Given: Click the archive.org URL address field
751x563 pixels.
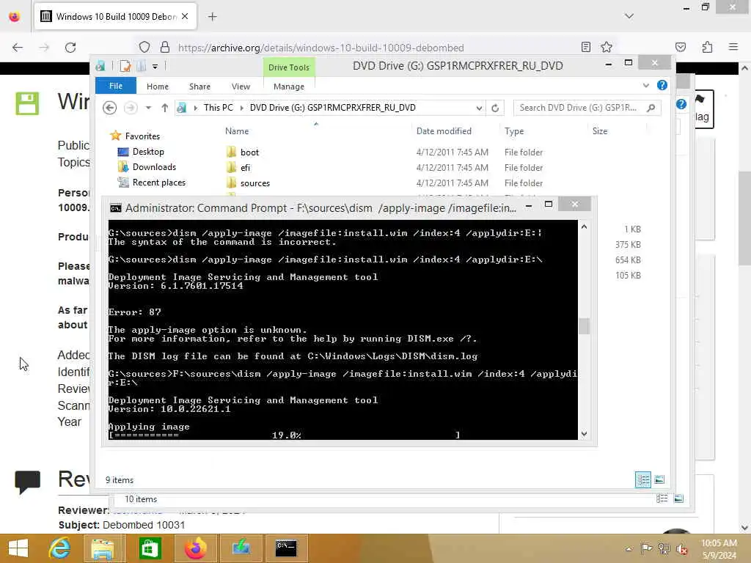Looking at the screenshot, I should click(321, 48).
